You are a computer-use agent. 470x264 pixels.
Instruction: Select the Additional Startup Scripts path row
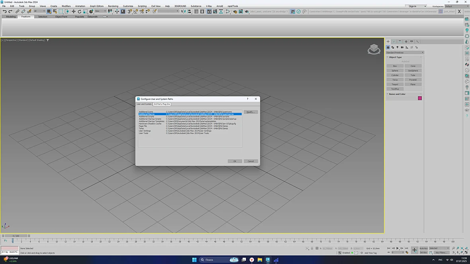[x=190, y=119]
